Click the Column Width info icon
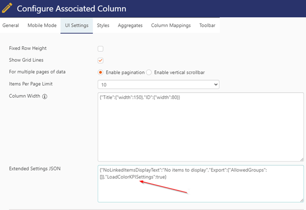This screenshot has height=210, width=306. click(x=45, y=96)
